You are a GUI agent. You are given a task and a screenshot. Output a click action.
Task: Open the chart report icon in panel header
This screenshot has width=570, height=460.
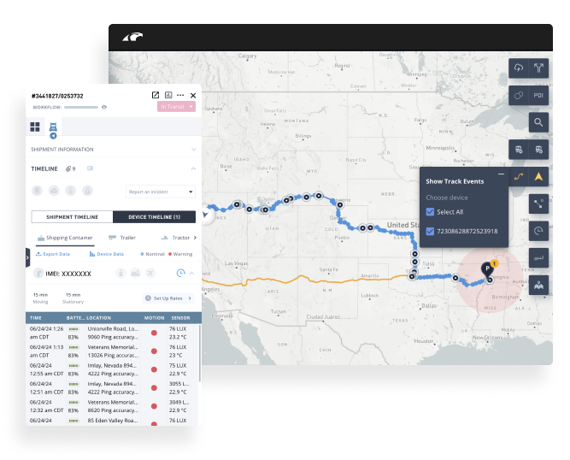[168, 95]
